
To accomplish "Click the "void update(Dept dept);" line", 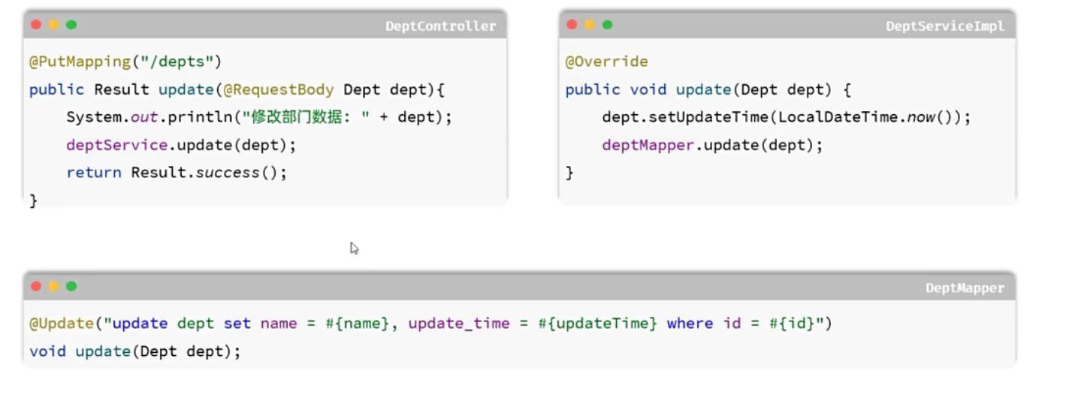I will pos(135,351).
